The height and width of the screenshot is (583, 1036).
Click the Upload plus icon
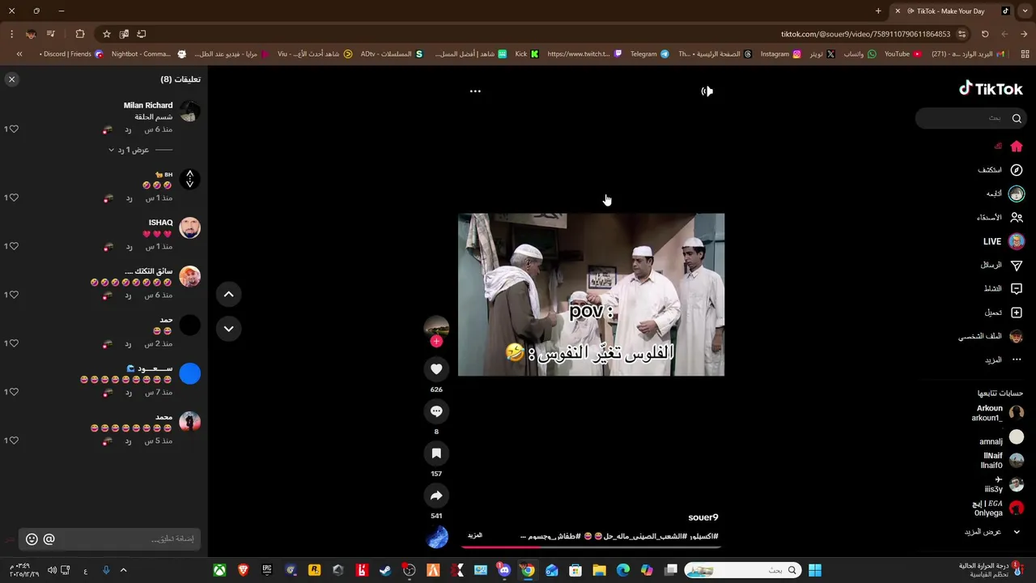[x=1017, y=313]
